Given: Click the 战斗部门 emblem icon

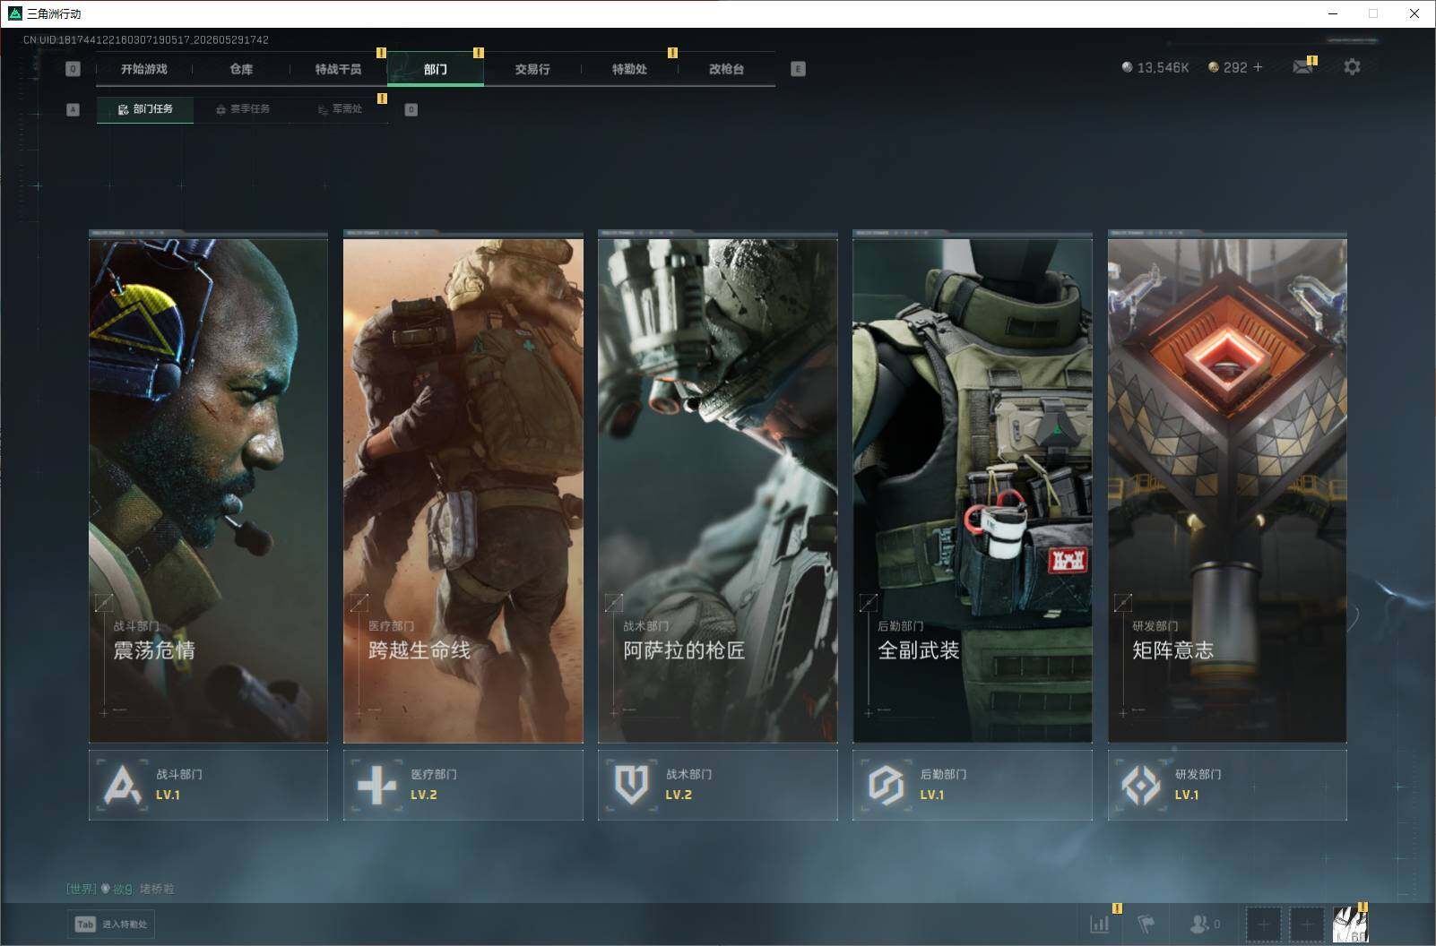Looking at the screenshot, I should (x=123, y=786).
